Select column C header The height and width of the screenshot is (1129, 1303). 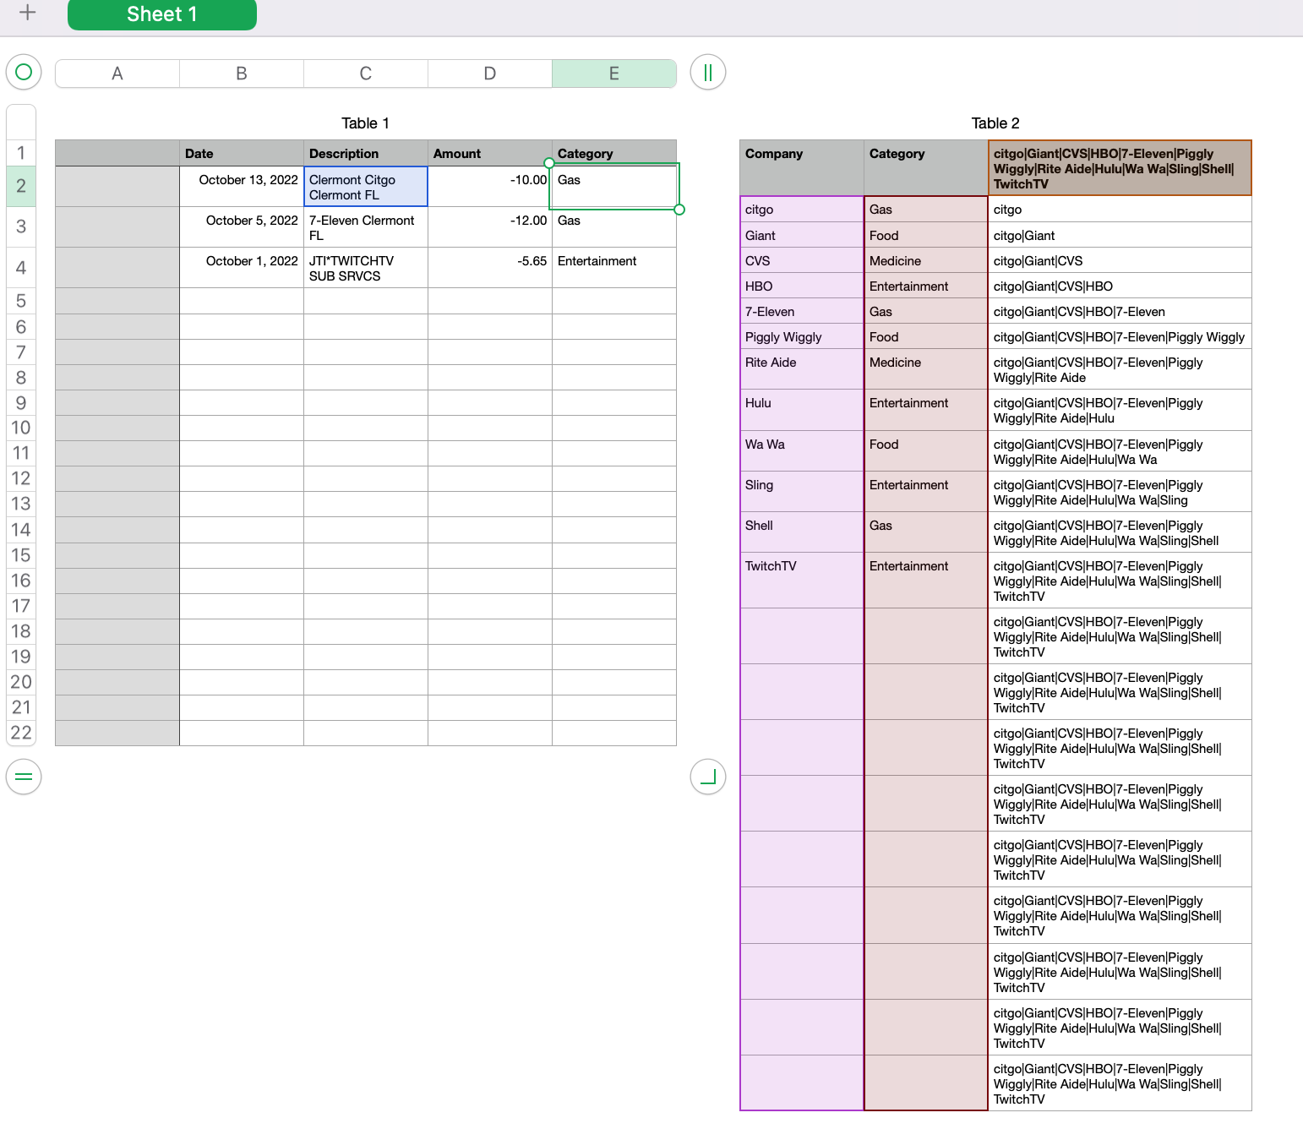366,74
